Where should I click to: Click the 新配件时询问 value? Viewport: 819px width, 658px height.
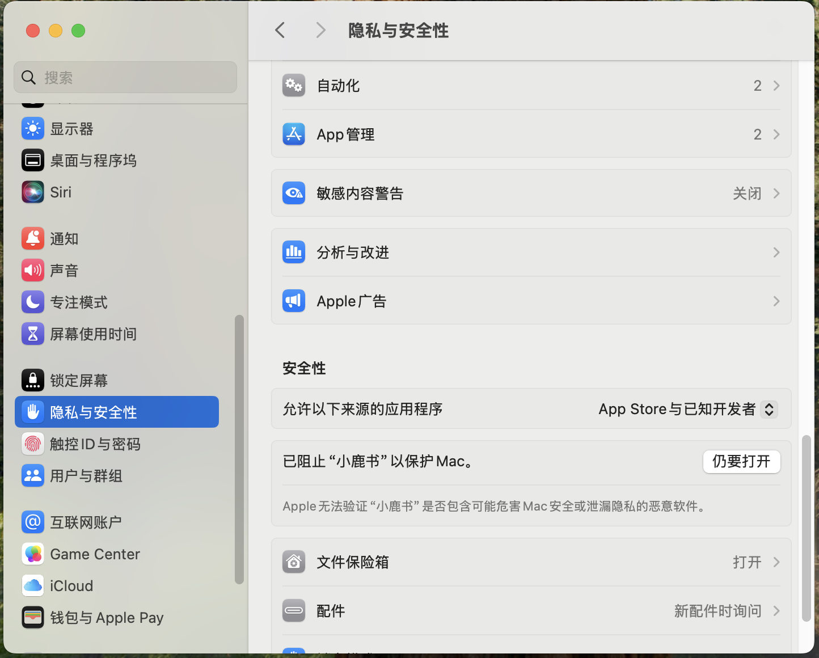pos(717,611)
